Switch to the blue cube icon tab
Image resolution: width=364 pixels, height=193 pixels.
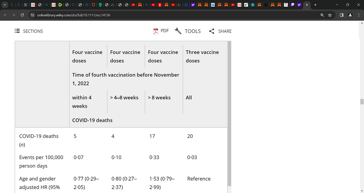[86, 5]
